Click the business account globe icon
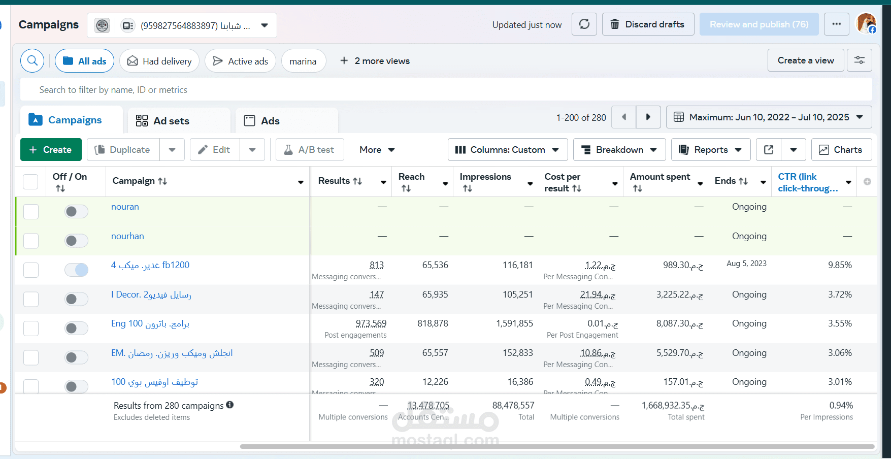Image resolution: width=891 pixels, height=459 pixels. click(x=102, y=25)
